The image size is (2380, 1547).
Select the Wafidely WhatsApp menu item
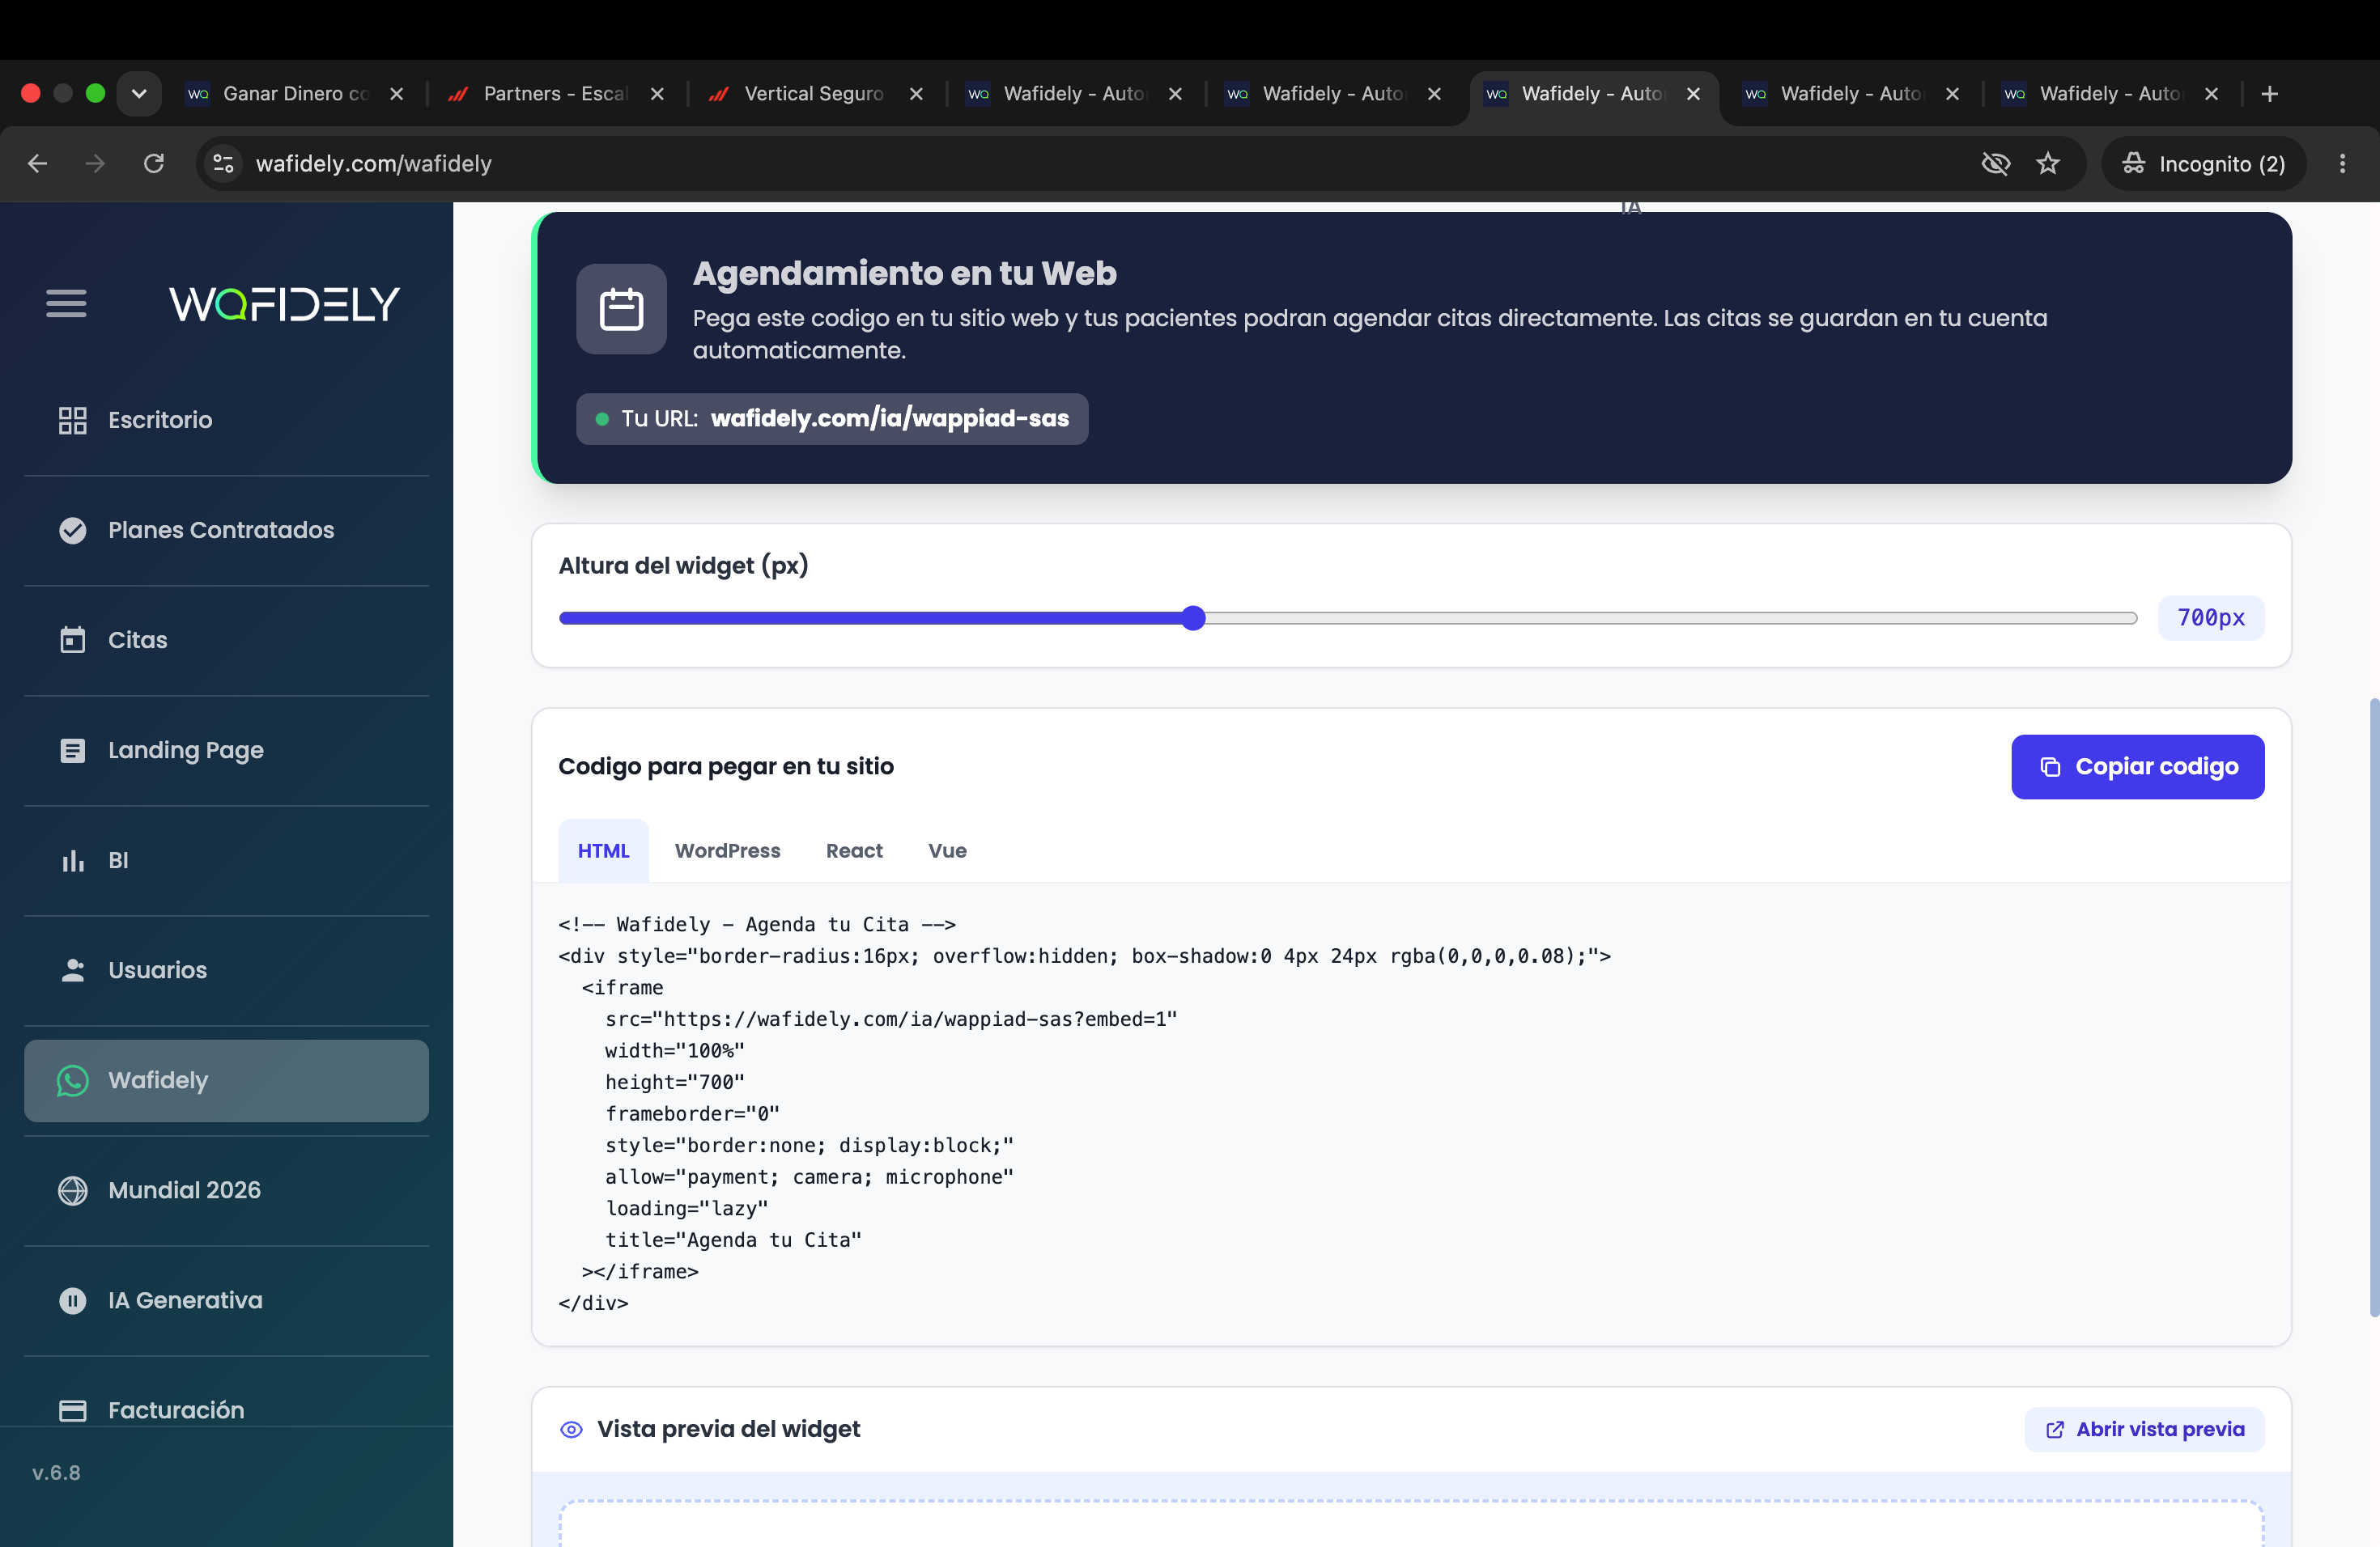tap(226, 1080)
